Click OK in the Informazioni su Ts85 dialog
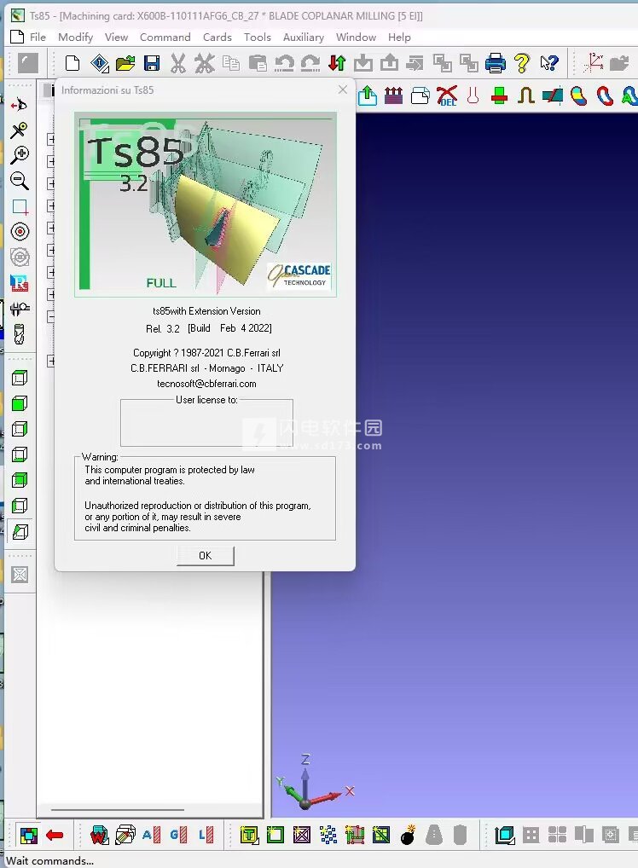The height and width of the screenshot is (868, 638). (x=206, y=556)
